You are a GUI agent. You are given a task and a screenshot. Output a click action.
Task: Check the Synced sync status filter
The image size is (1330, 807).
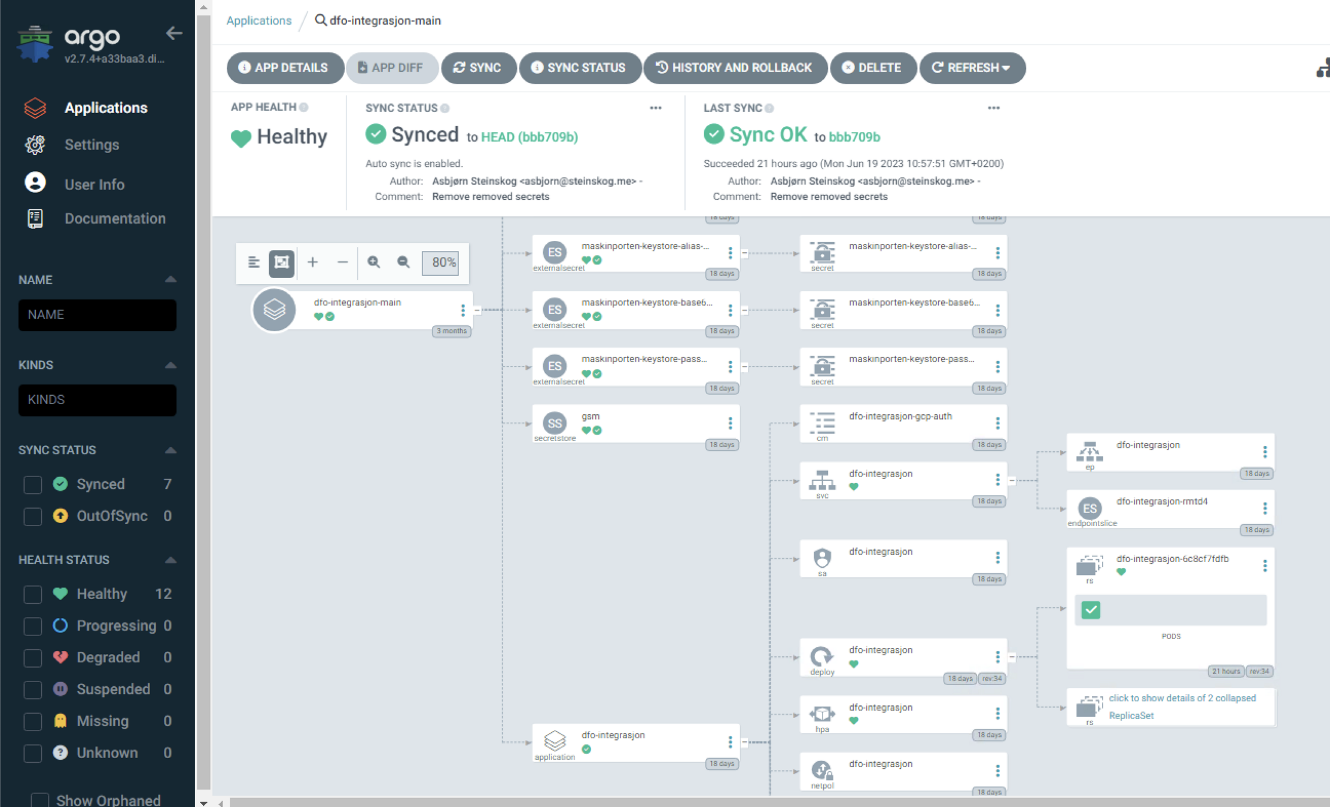click(33, 484)
